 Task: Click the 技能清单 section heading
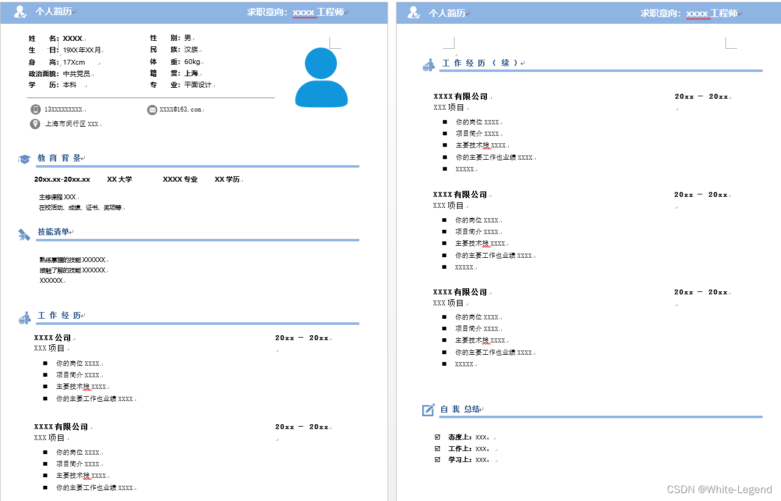[54, 232]
